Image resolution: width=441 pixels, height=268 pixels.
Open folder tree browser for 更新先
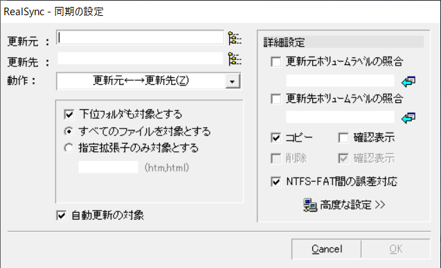point(235,59)
